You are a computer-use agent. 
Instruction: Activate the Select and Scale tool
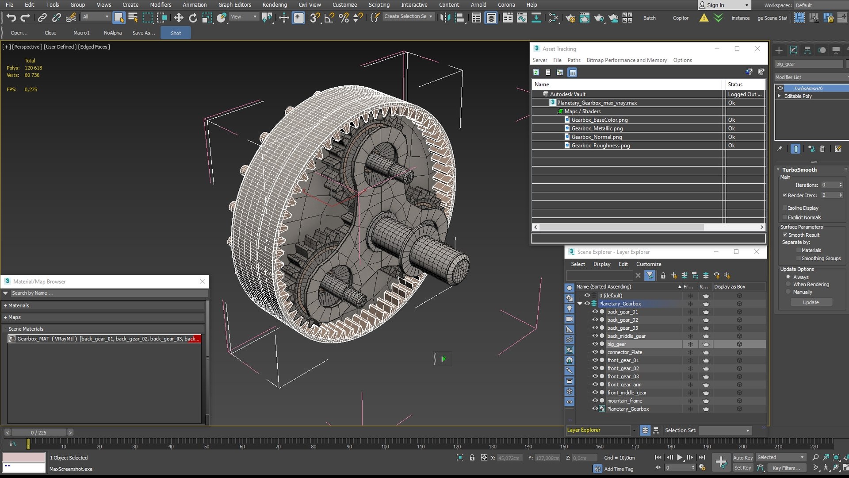click(x=207, y=18)
